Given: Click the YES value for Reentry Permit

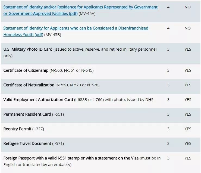Looking at the screenshot, I should click(x=188, y=129).
